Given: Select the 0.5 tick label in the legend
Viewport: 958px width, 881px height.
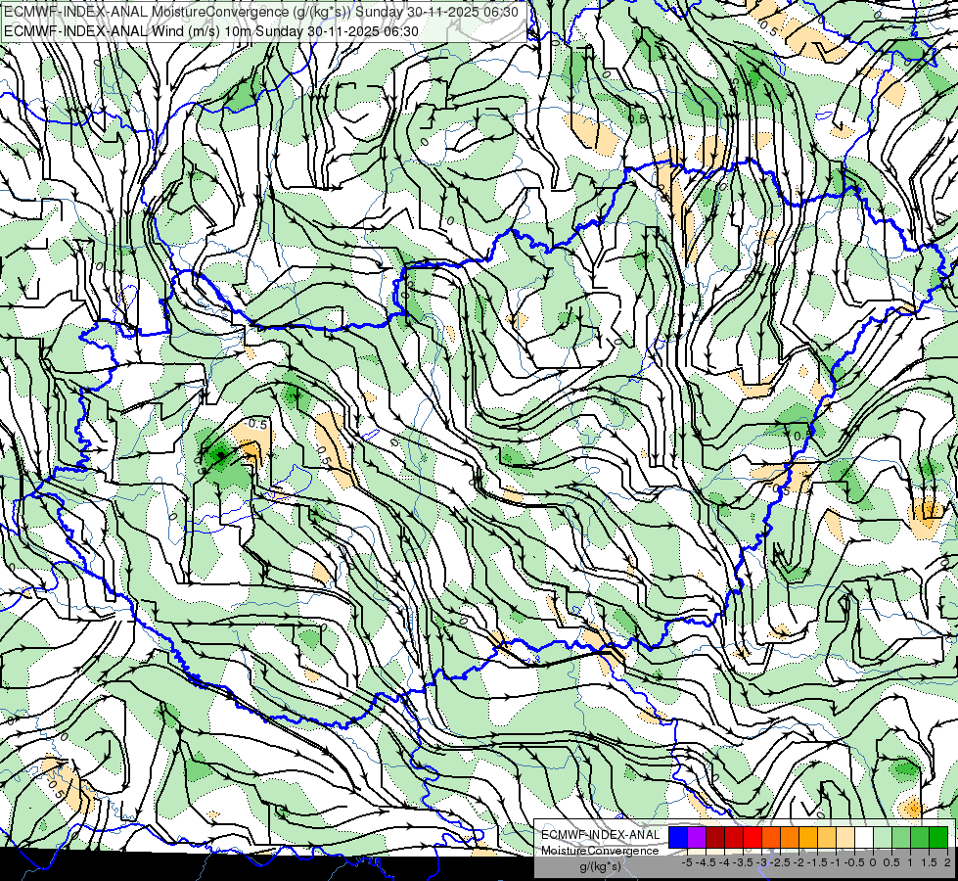Looking at the screenshot, I should [x=890, y=862].
